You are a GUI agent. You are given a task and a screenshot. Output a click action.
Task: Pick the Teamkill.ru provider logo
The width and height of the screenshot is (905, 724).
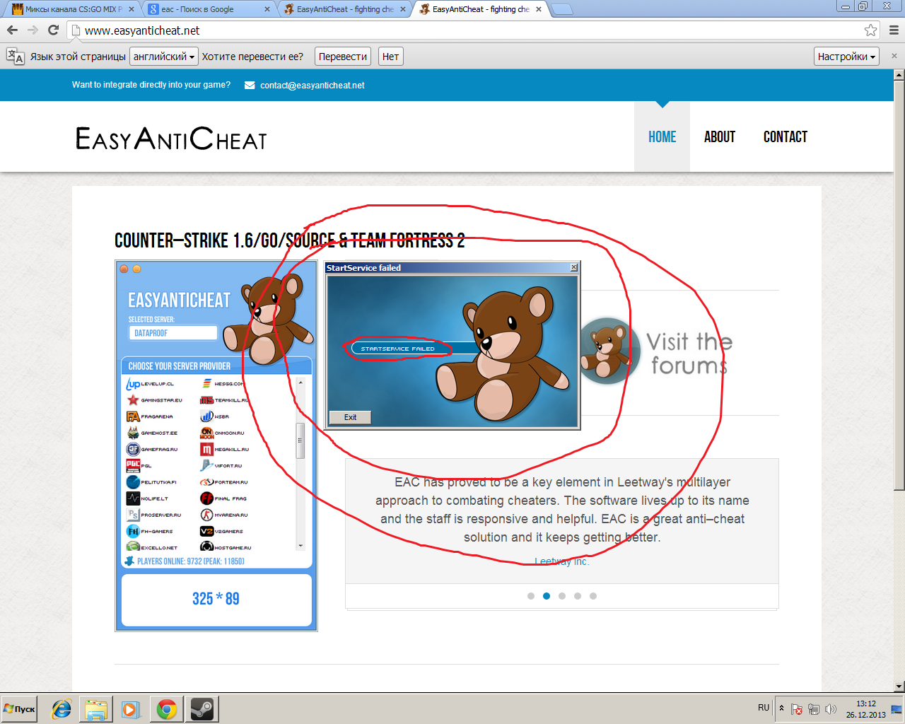pyautogui.click(x=206, y=400)
